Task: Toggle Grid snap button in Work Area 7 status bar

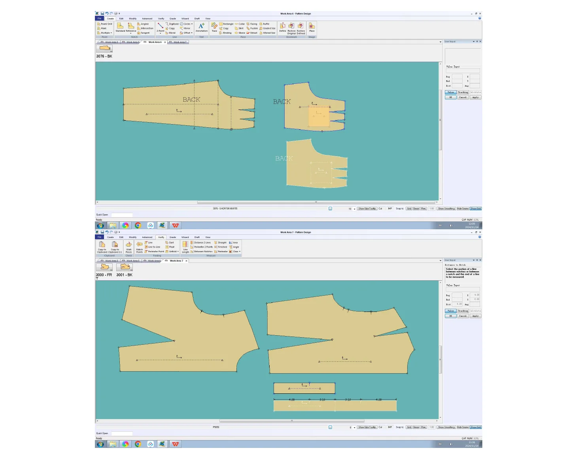Action: pyautogui.click(x=409, y=427)
